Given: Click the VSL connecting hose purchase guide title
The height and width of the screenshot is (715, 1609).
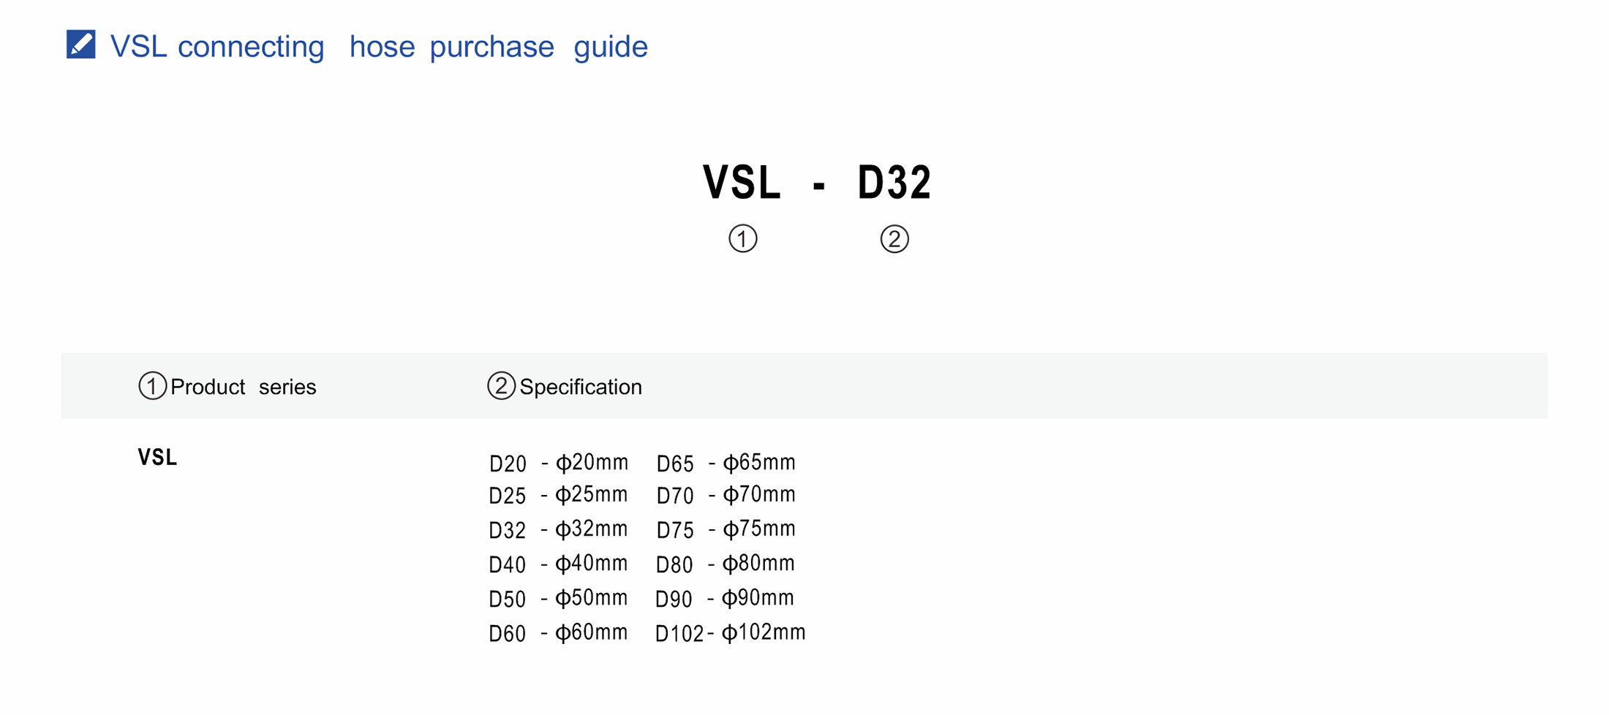Looking at the screenshot, I should [378, 47].
